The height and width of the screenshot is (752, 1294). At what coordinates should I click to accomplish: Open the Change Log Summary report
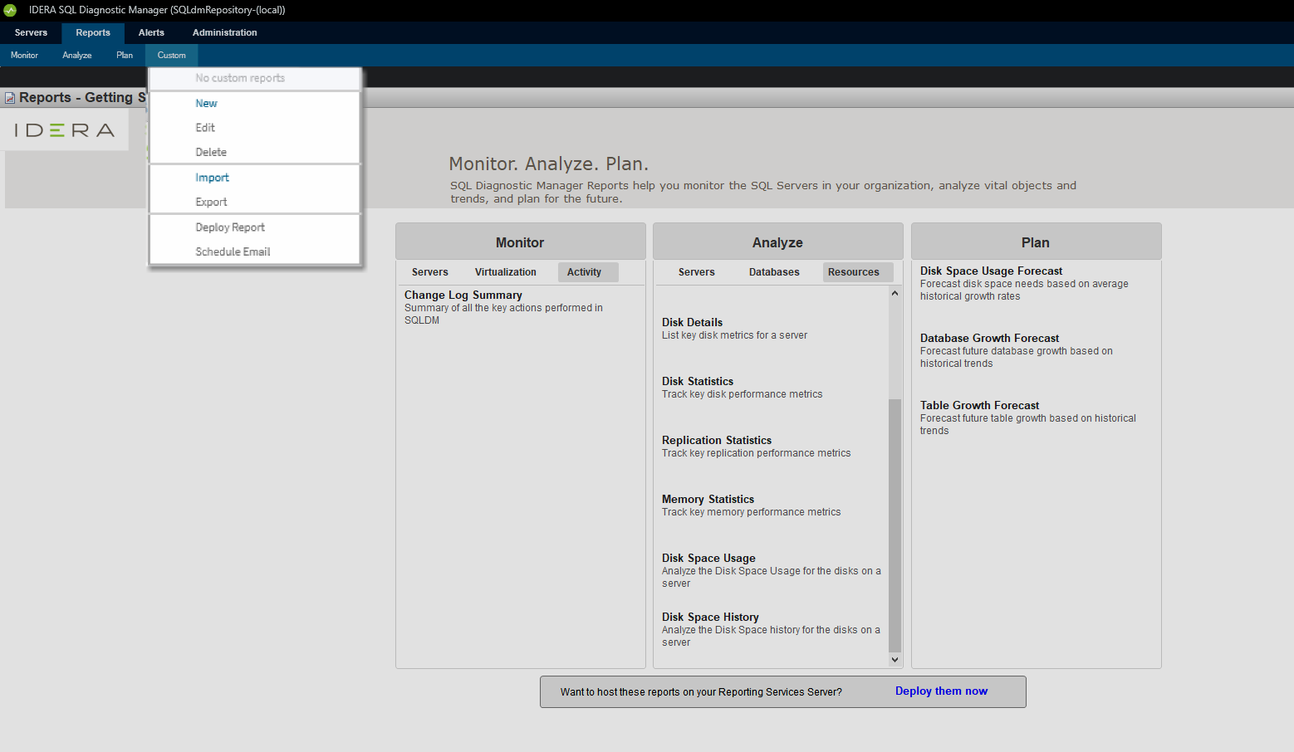click(x=463, y=295)
